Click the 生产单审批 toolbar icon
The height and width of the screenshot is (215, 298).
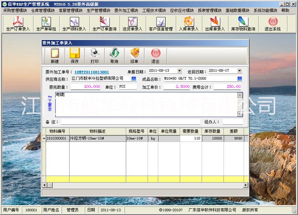[46, 24]
